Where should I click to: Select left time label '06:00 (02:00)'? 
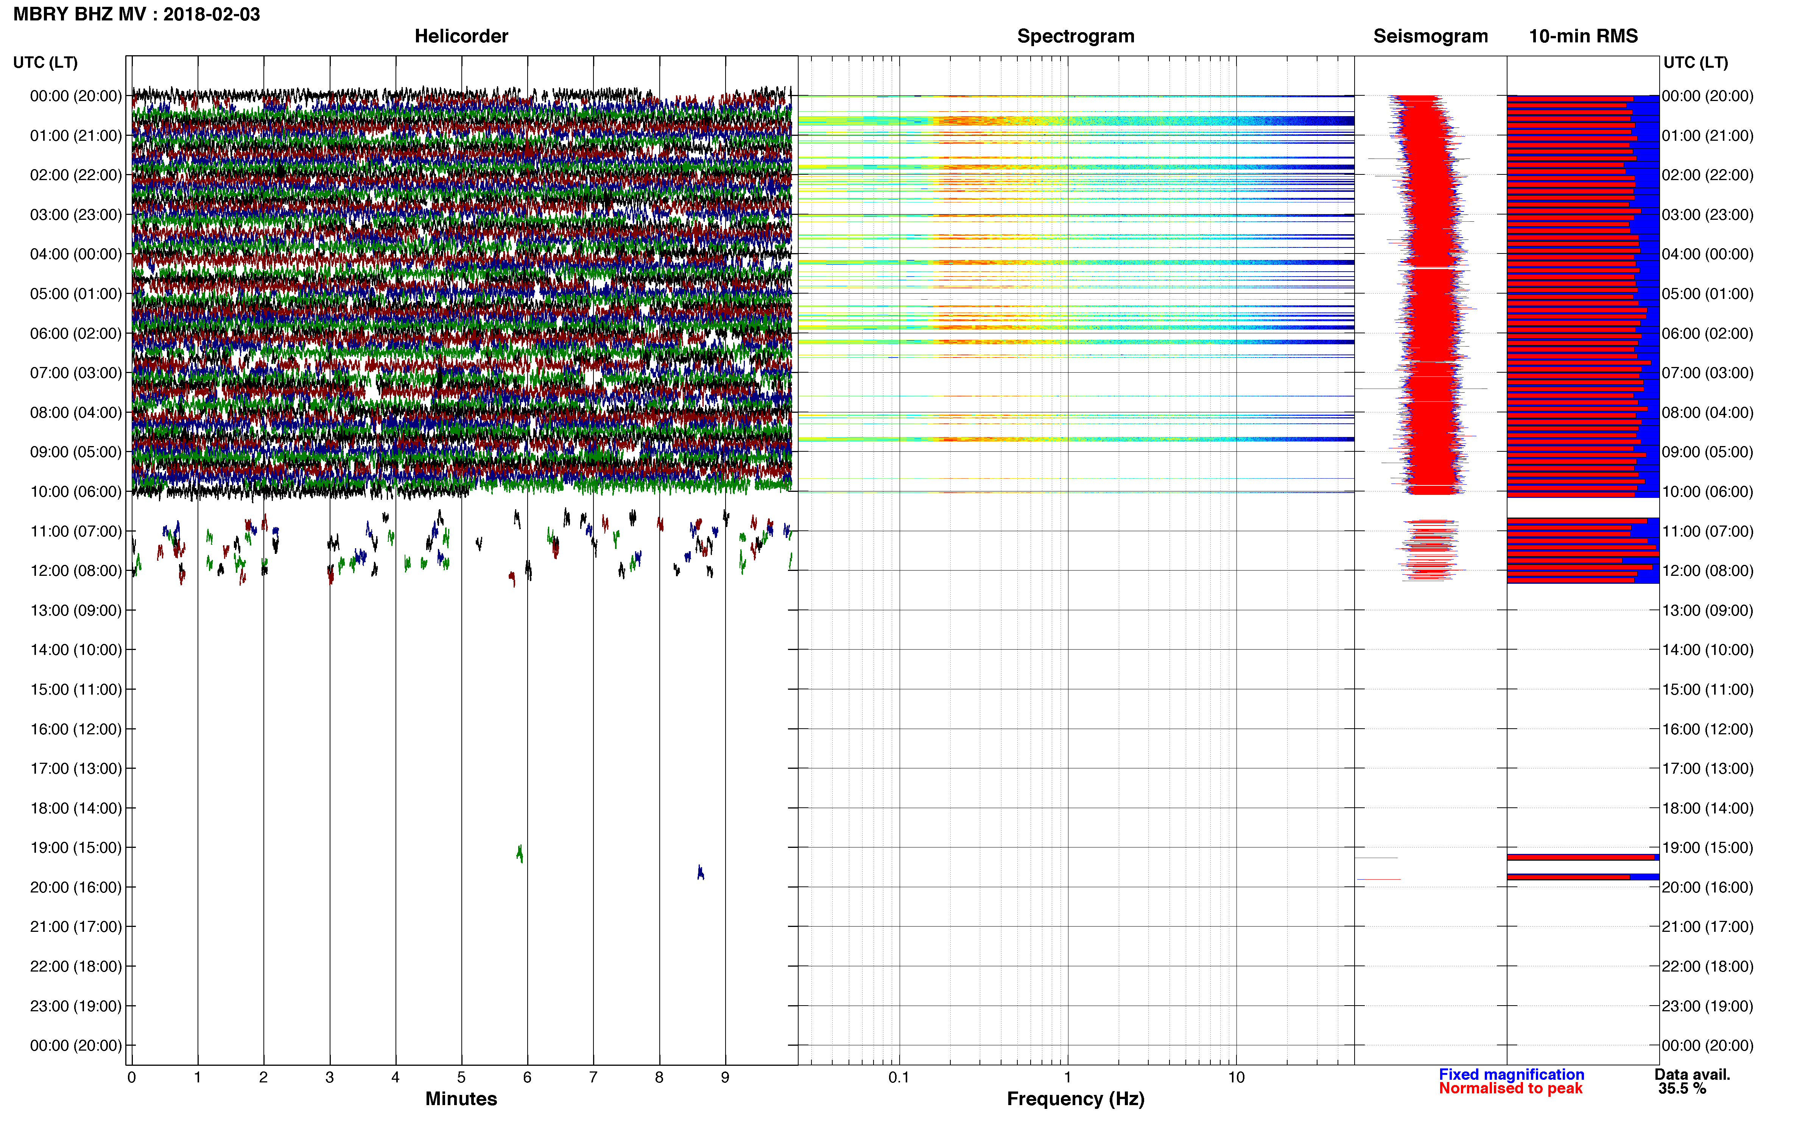coord(76,334)
